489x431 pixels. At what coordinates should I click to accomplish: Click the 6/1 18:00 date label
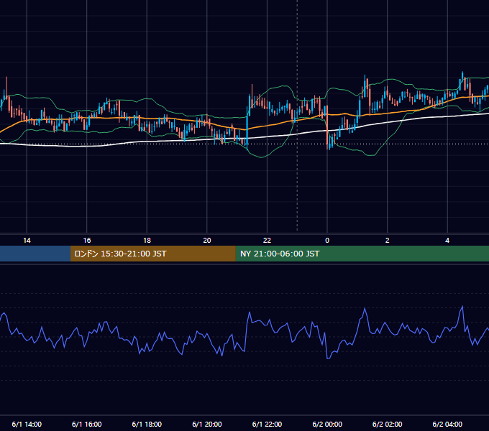(x=147, y=424)
